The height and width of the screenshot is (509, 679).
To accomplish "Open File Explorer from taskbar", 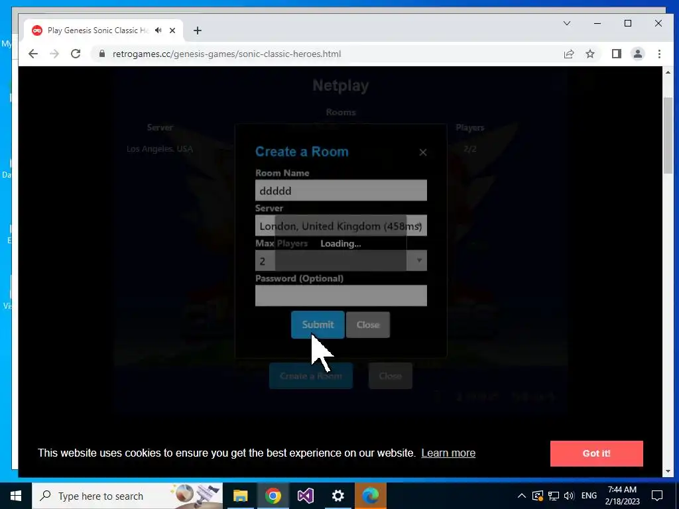I will [x=240, y=496].
